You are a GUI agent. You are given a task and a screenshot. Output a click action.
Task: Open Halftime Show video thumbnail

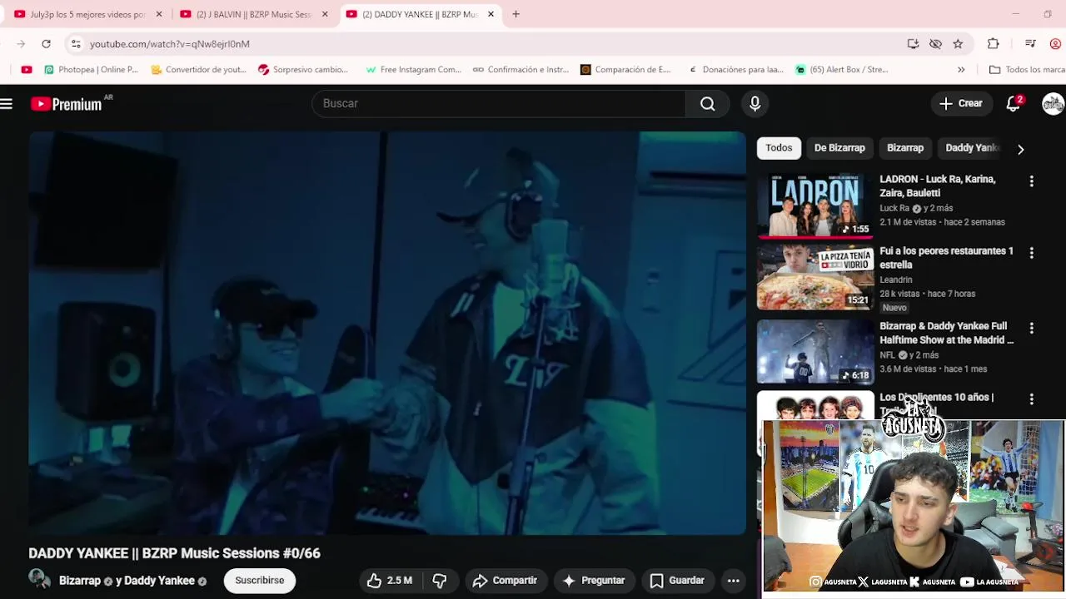815,352
